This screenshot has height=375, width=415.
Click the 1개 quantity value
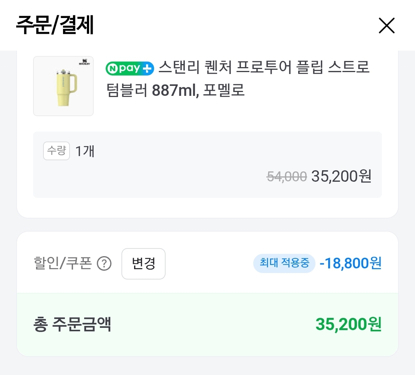pyautogui.click(x=85, y=151)
